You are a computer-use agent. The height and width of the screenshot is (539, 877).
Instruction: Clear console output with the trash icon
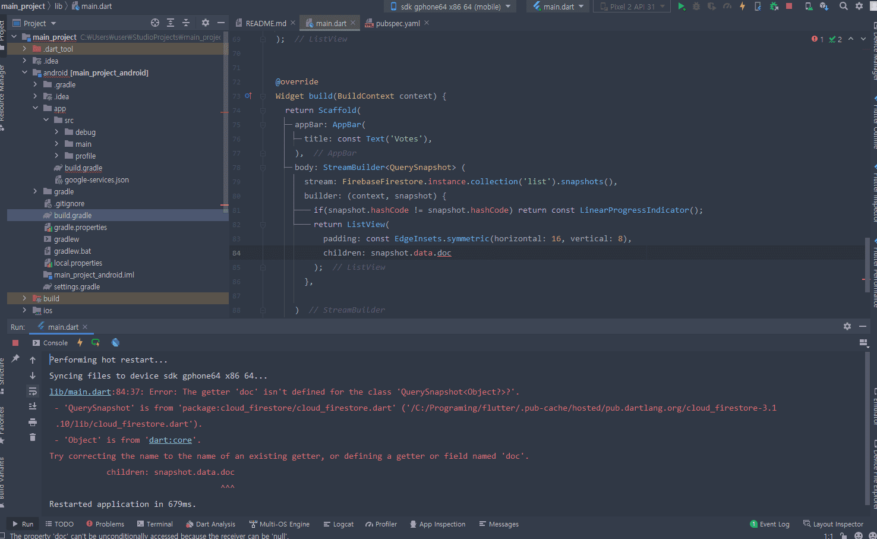click(33, 437)
